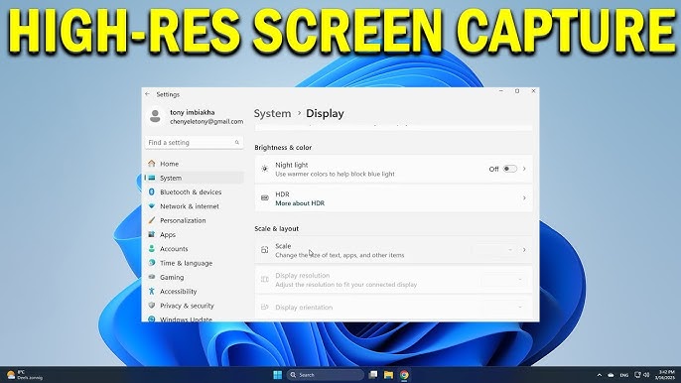Open Network & internet settings
The width and height of the screenshot is (681, 383).
point(190,206)
